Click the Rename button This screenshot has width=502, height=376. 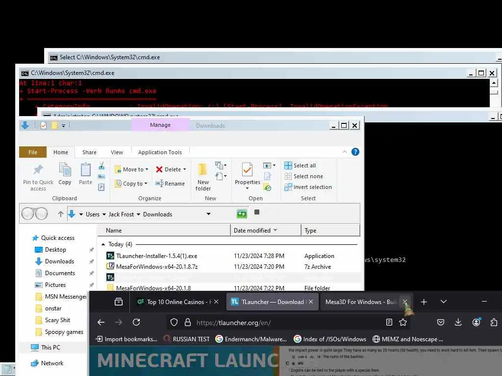point(170,184)
